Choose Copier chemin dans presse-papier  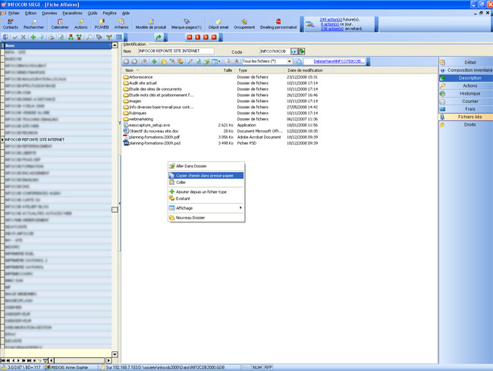(206, 176)
